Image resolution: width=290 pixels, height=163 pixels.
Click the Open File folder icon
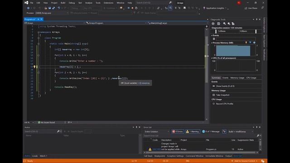[x=46, y=8]
